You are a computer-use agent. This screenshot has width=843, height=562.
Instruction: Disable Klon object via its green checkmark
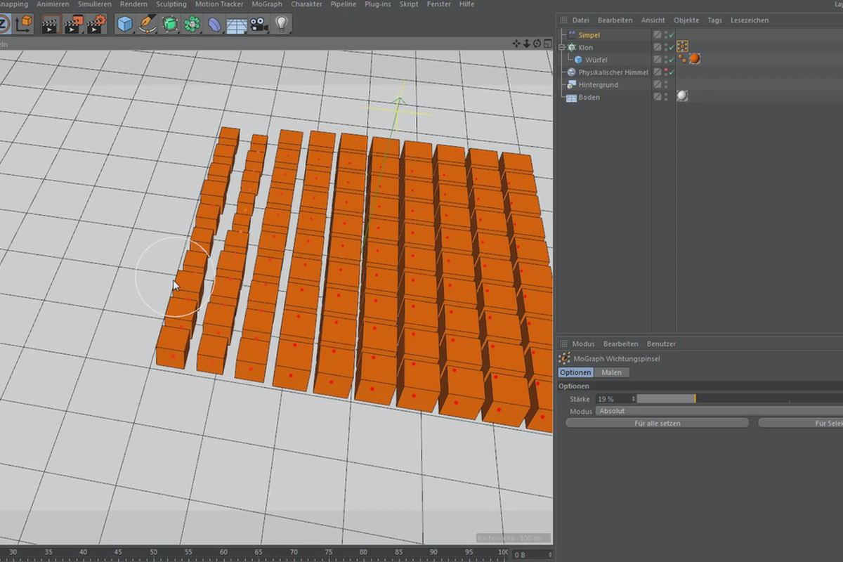pos(672,47)
